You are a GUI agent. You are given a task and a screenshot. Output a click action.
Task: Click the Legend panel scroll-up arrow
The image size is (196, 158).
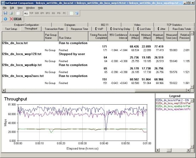point(192,100)
